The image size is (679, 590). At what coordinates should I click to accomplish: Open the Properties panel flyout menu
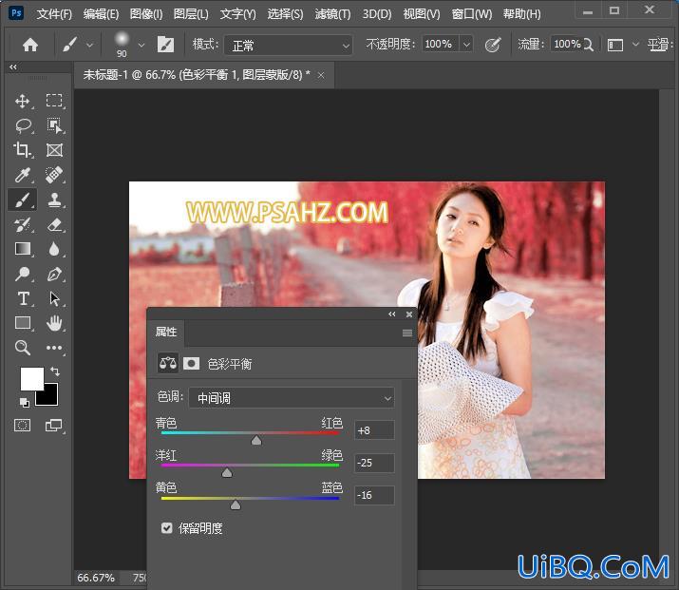(x=407, y=333)
